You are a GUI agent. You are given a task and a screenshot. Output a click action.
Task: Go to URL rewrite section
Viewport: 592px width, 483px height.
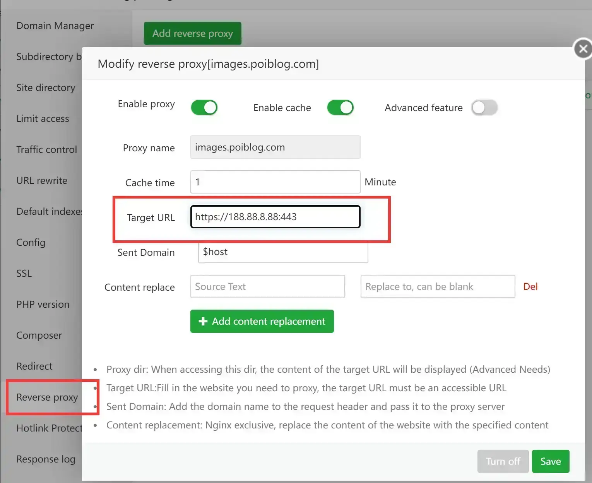click(x=42, y=181)
